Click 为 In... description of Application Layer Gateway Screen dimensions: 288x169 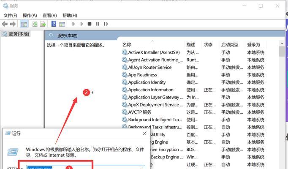[193, 97]
